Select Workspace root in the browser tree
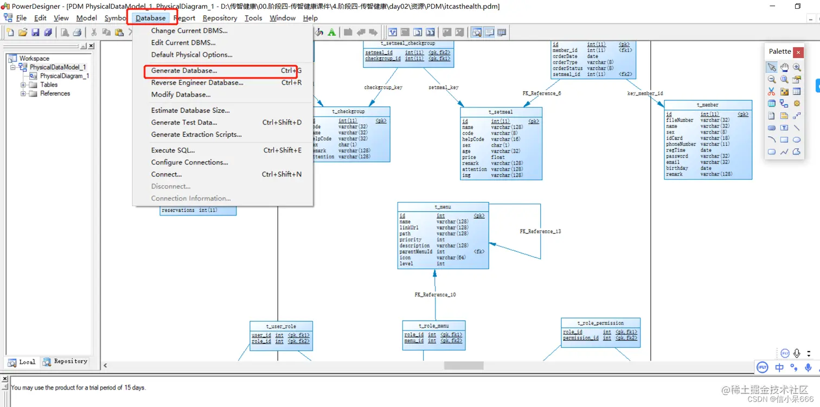This screenshot has height=407, width=820. (x=34, y=58)
